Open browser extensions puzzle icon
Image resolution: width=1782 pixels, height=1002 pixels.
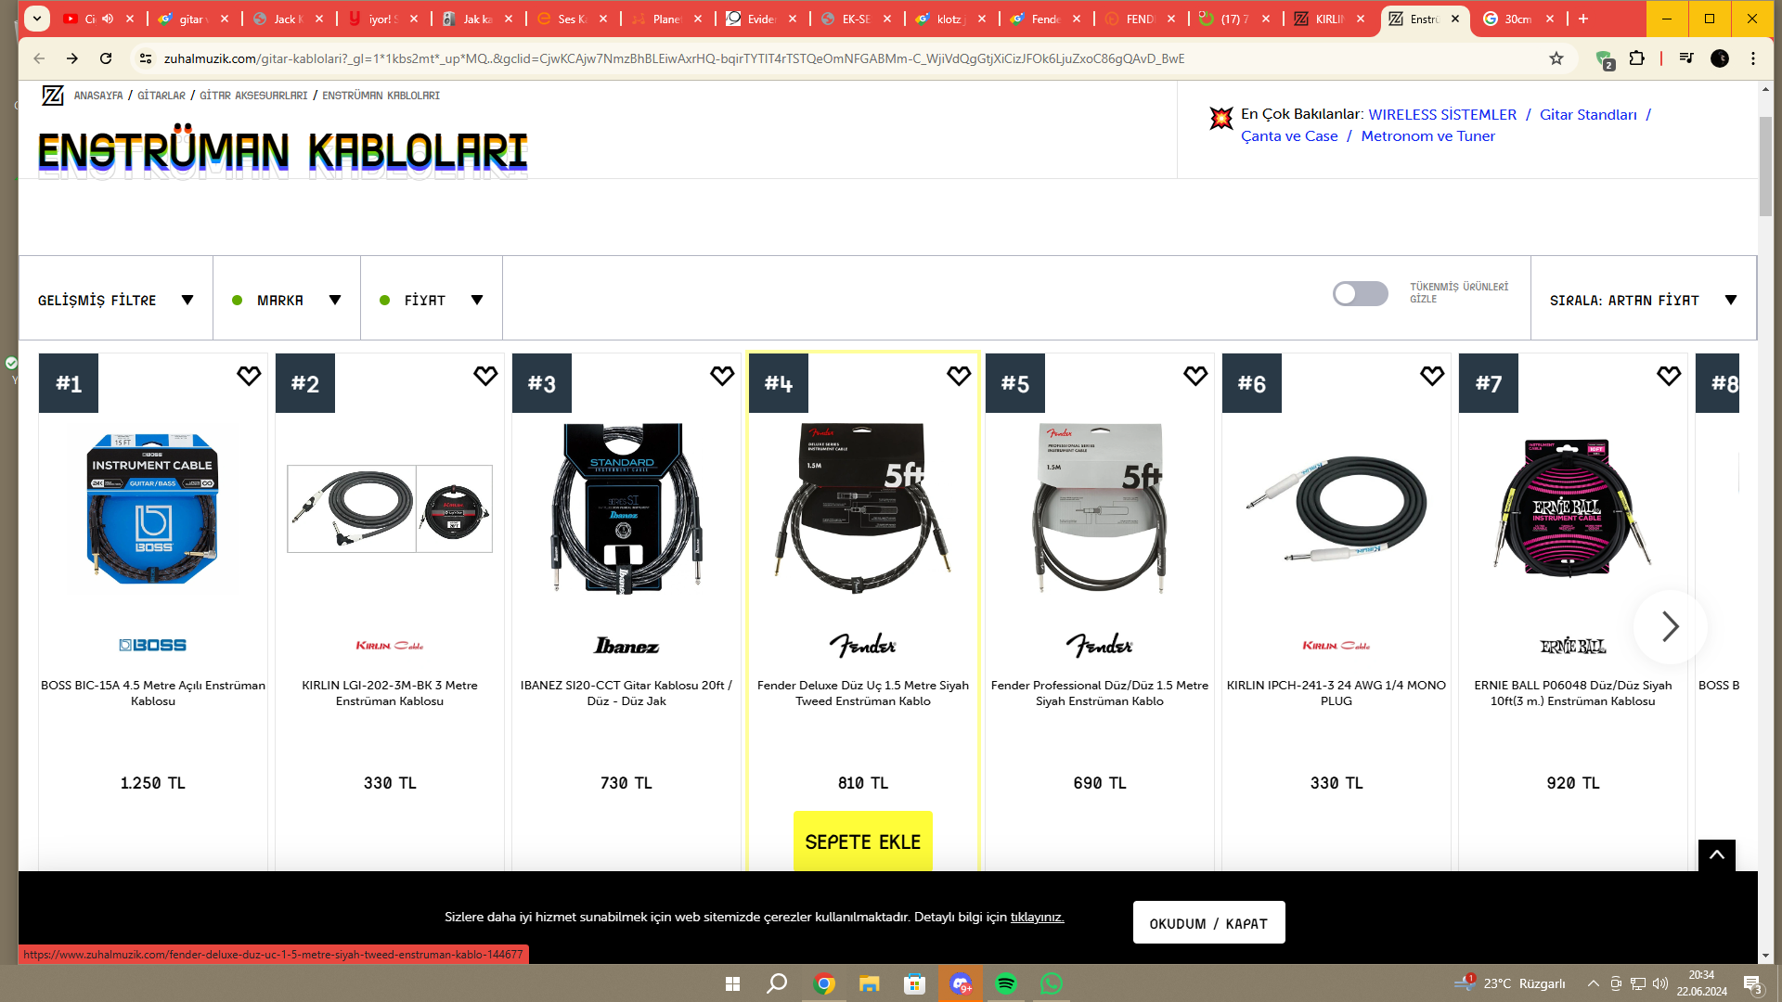(x=1637, y=58)
